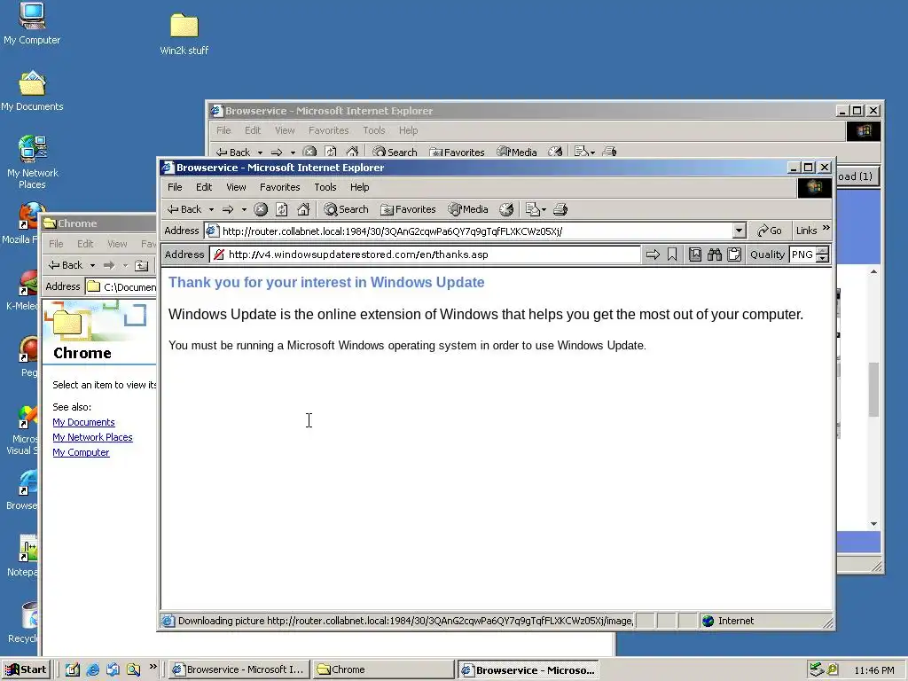Open Forward history dropdown in front IE window
Viewport: 908px width, 681px height.
coord(244,209)
